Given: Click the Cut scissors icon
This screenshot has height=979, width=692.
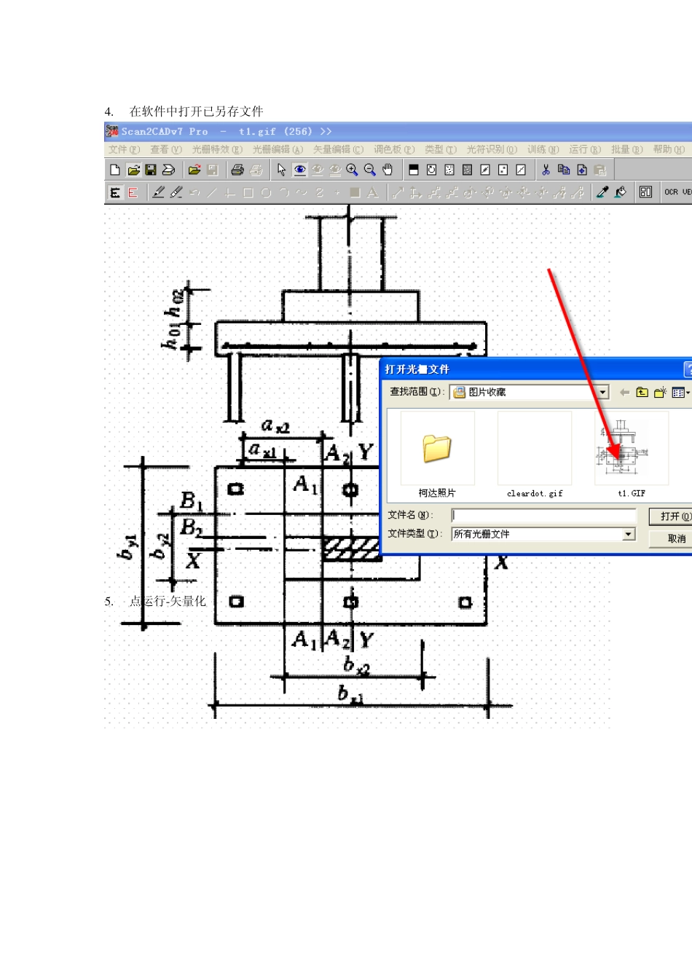Looking at the screenshot, I should 546,170.
